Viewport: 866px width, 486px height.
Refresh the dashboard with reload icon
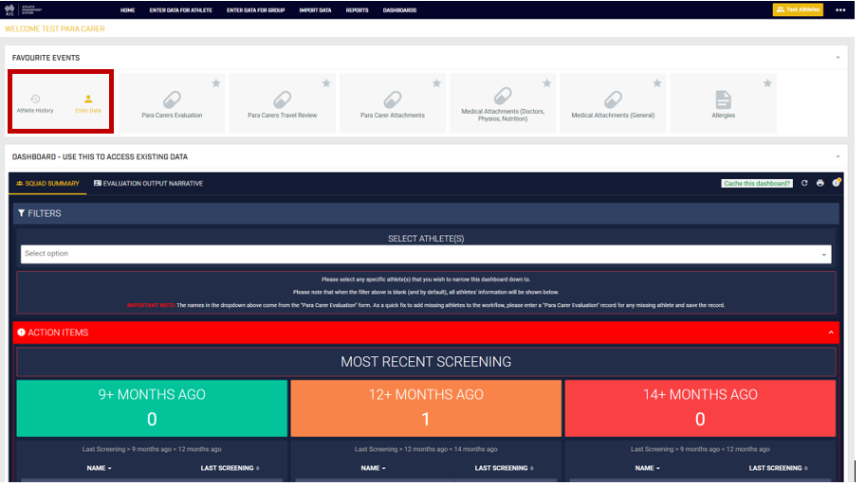(x=804, y=183)
